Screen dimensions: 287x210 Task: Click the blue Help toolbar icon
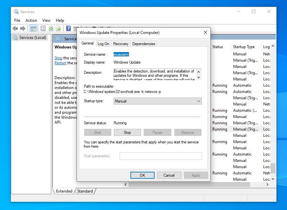pos(68,29)
